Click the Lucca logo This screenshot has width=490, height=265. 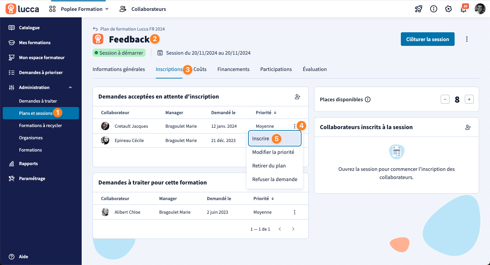(x=22, y=9)
